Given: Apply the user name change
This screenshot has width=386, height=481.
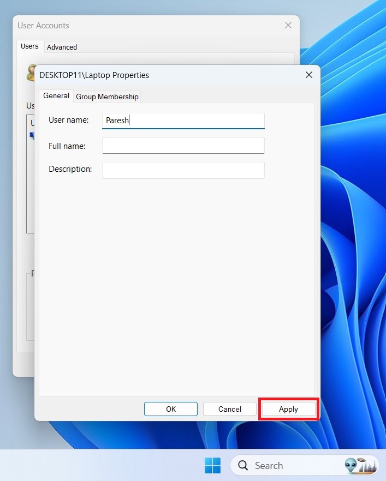Looking at the screenshot, I should coord(288,409).
